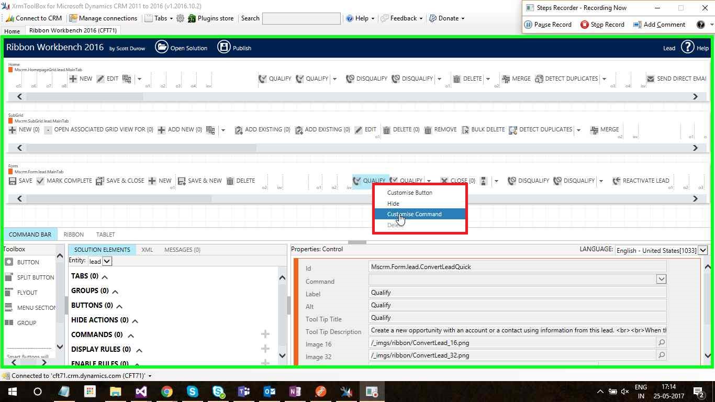The width and height of the screenshot is (715, 402).
Task: Click the Tool Tip Title field
Action: [517, 318]
